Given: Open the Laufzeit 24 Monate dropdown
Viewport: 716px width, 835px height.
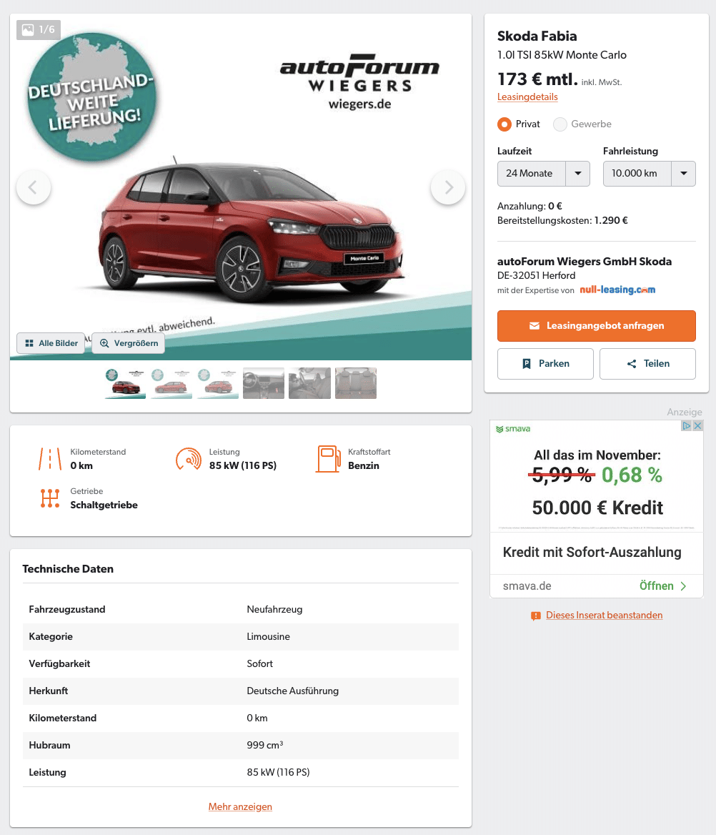Looking at the screenshot, I should point(544,174).
